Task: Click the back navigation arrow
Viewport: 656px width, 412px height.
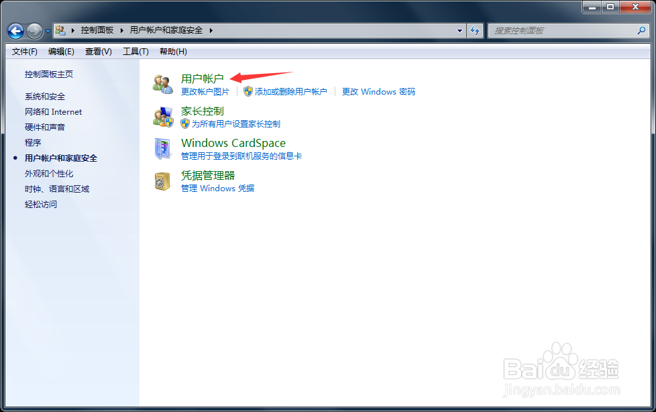Action: coord(15,30)
